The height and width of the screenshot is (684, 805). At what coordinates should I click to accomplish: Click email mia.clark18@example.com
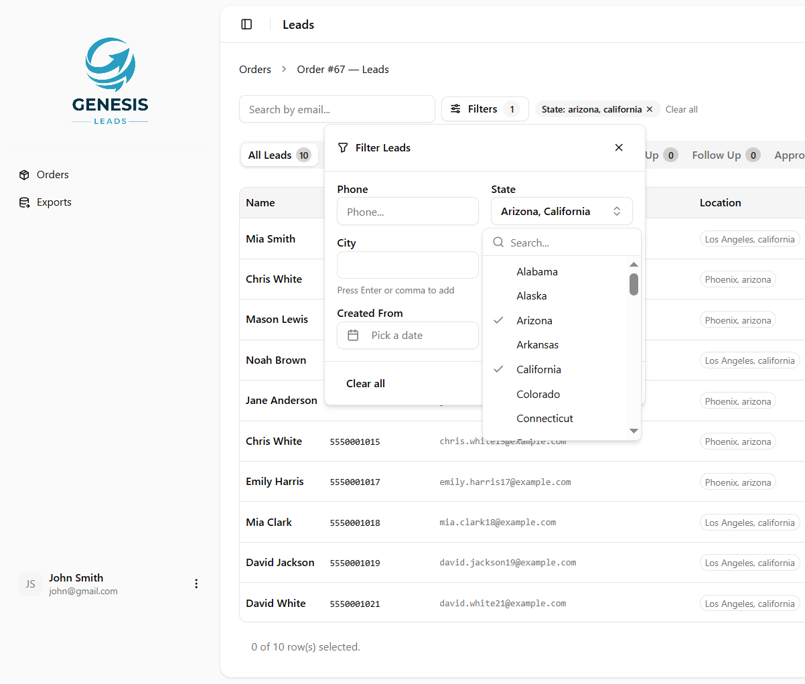[498, 523]
